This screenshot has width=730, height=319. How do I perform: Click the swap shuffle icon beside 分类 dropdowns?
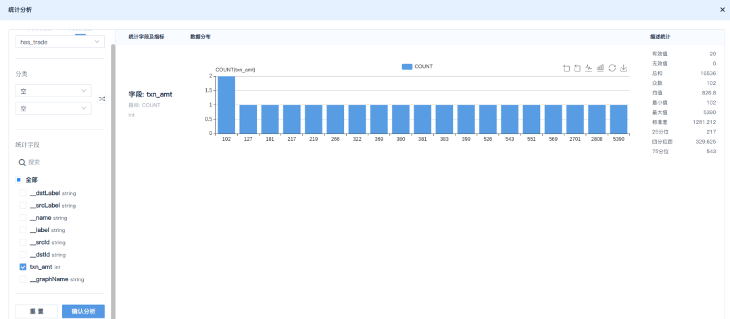102,99
